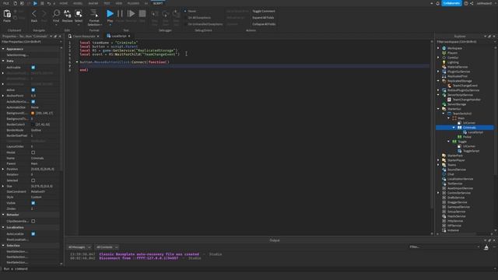Select the TeamChangeEvent item in Explorer
Screen dimensions: 498x280
[465, 86]
